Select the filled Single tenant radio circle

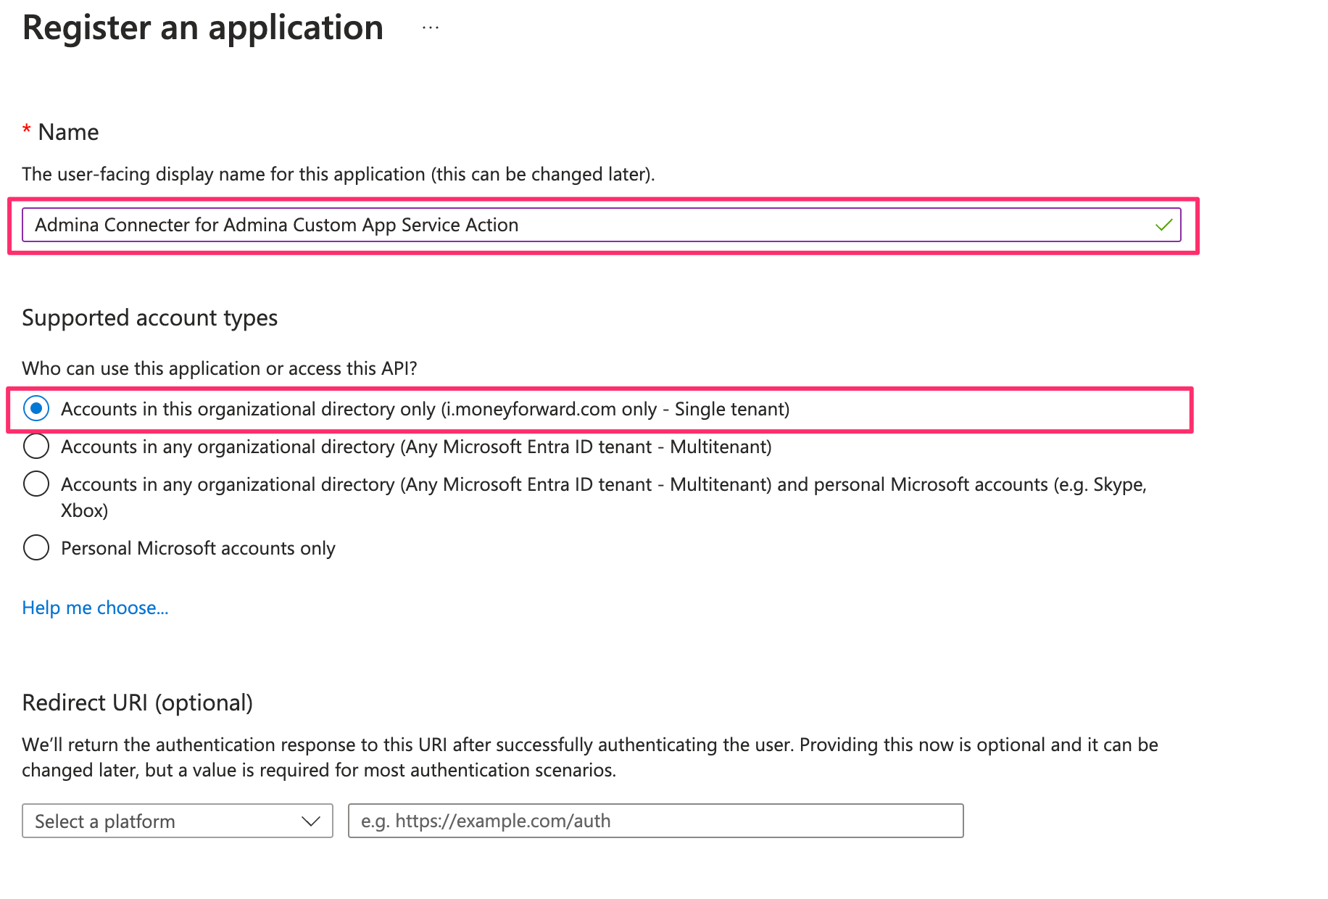pyautogui.click(x=36, y=409)
